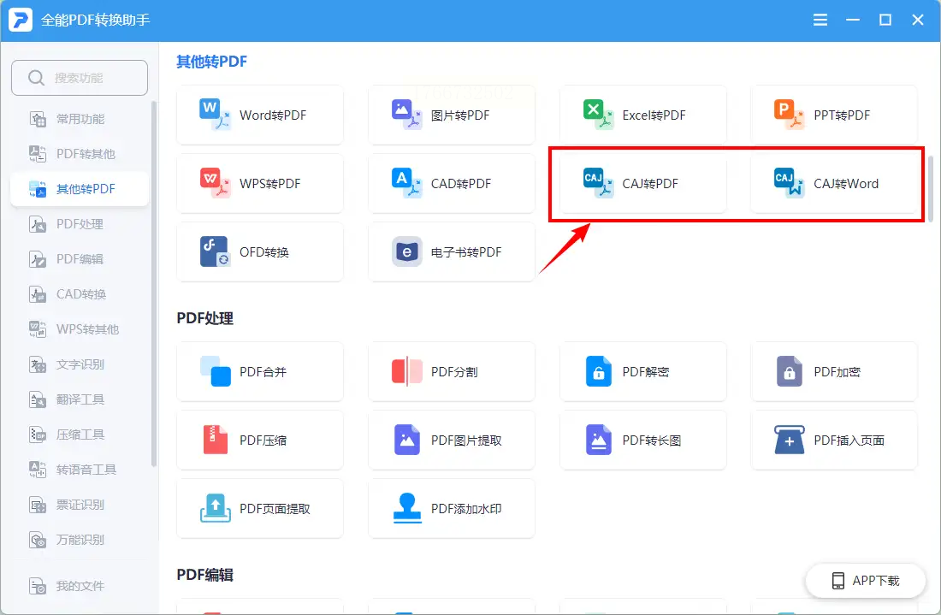
Task: Choose the PDF加密 encrypt tool
Action: pos(834,371)
